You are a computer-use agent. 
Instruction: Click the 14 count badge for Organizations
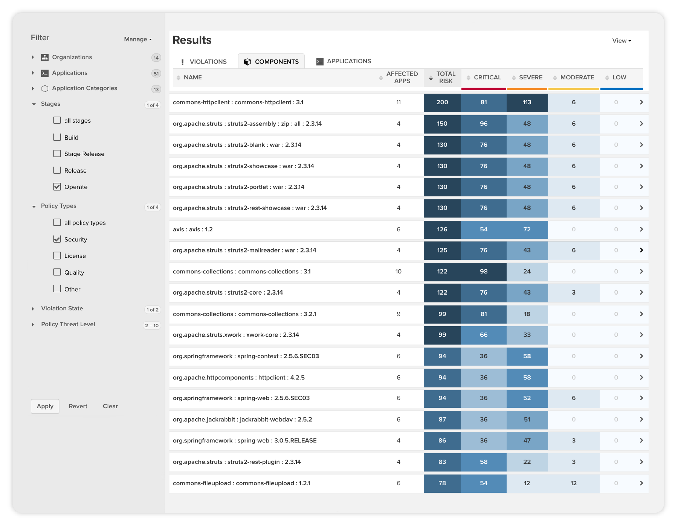point(156,58)
